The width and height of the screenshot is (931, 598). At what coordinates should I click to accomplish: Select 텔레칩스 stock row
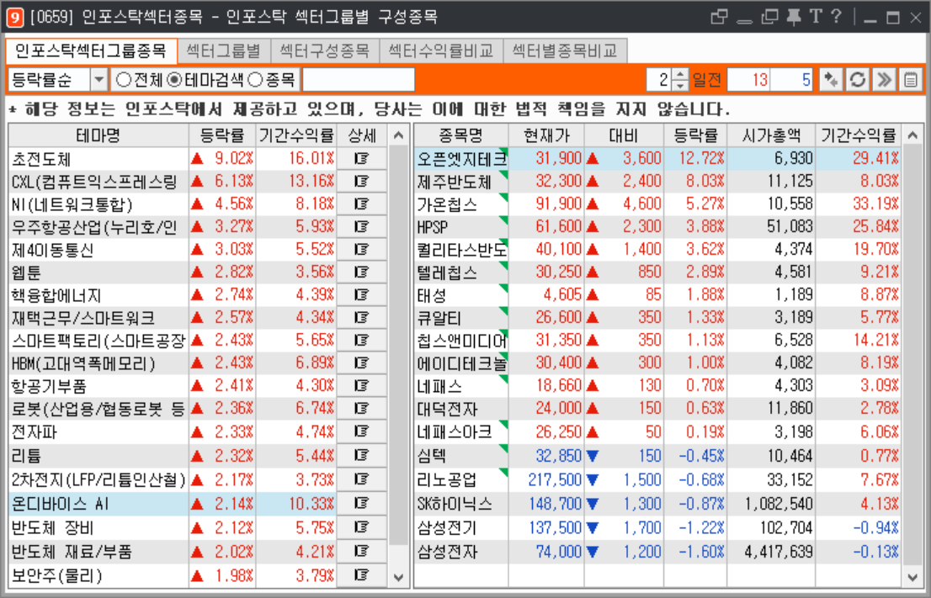pyautogui.click(x=657, y=272)
